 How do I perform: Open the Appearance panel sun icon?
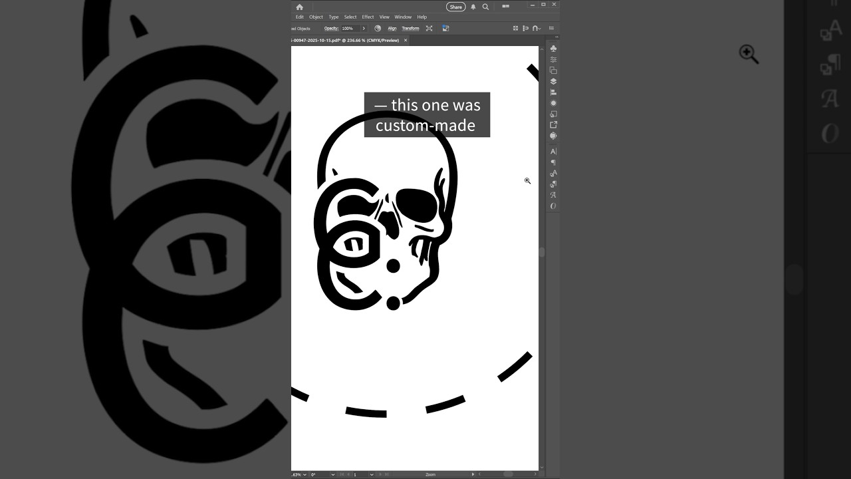click(553, 103)
